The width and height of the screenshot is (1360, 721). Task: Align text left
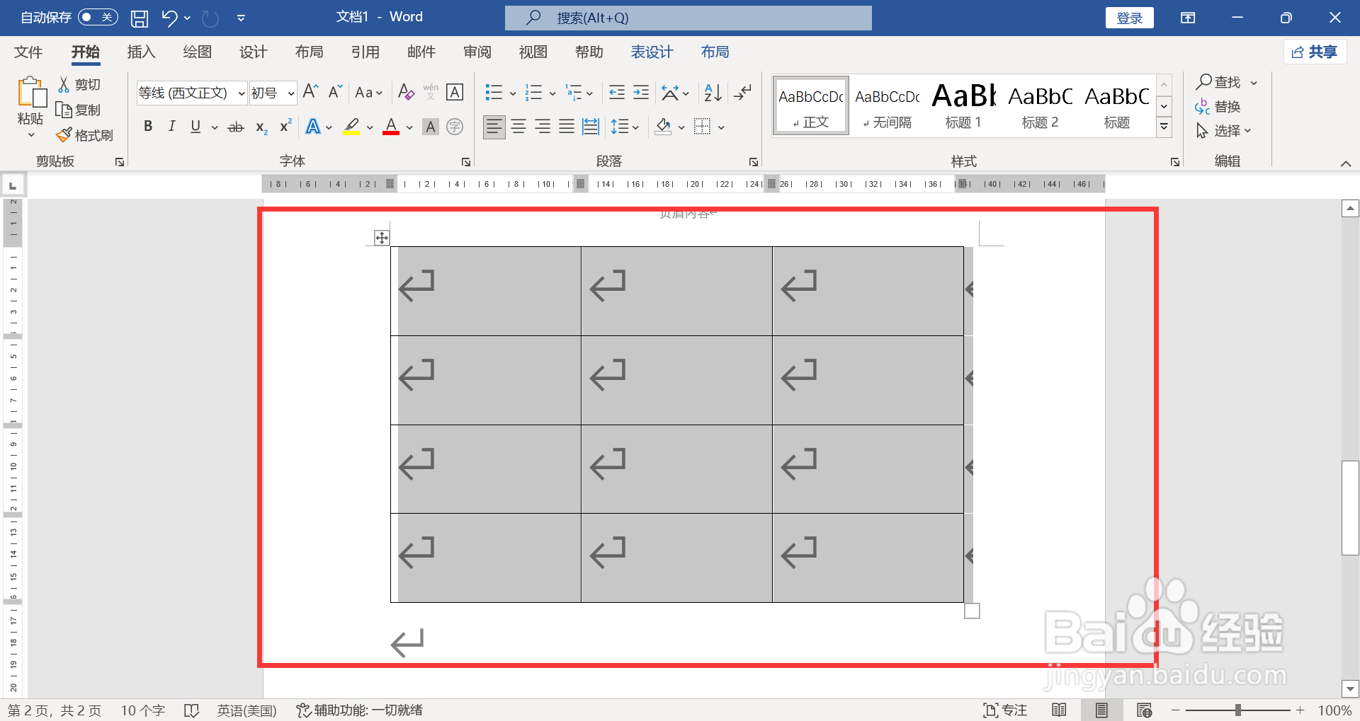tap(494, 127)
